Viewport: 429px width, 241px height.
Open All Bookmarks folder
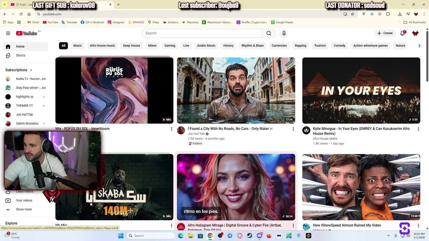tap(415, 22)
